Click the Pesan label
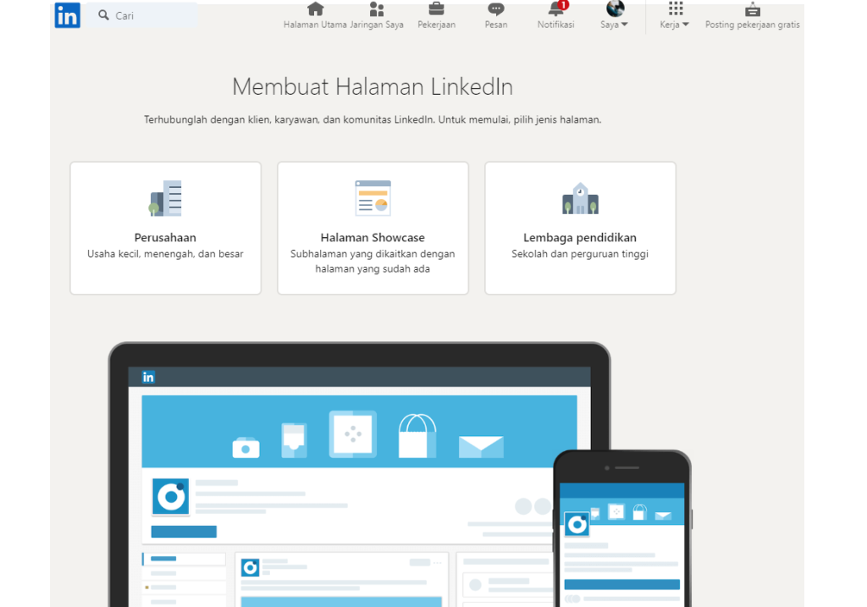 [496, 25]
